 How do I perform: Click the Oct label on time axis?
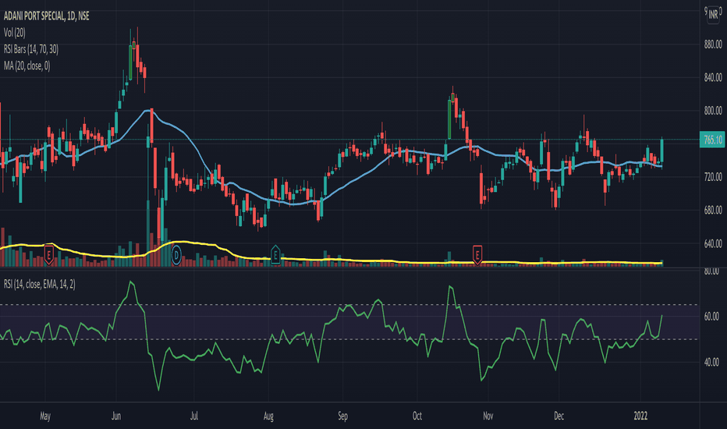pos(417,416)
